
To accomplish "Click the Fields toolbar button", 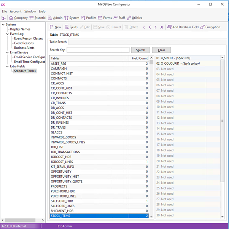I will (x=71, y=27).
